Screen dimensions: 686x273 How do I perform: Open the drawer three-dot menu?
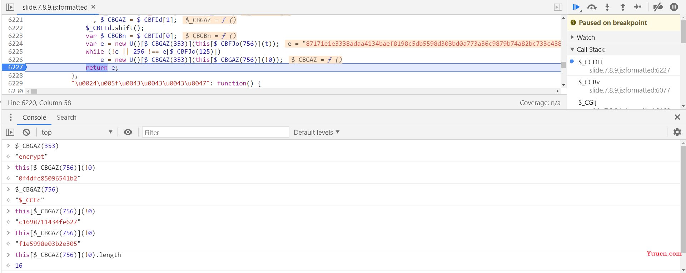(11, 117)
